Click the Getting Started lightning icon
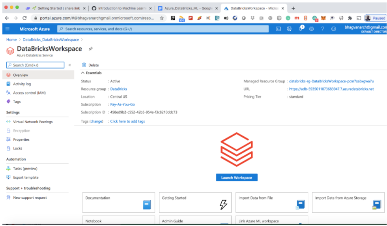This screenshot has width=387, height=226. pos(223,205)
